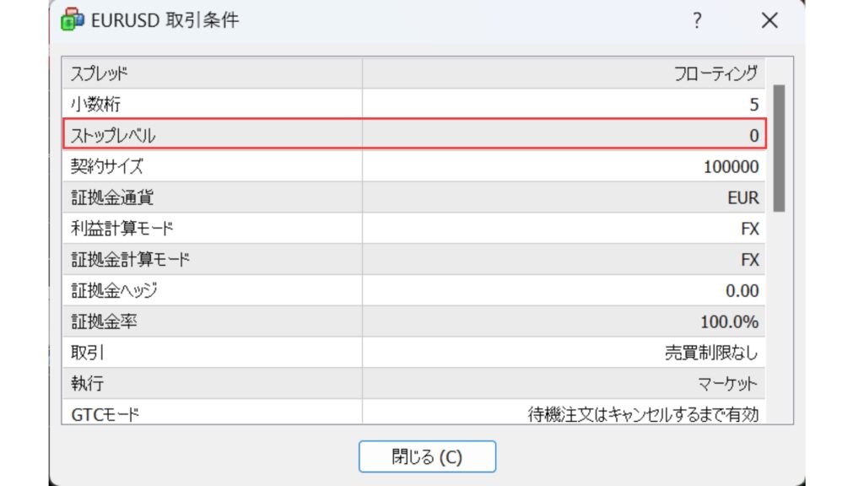Click the question mark help button

pyautogui.click(x=697, y=21)
